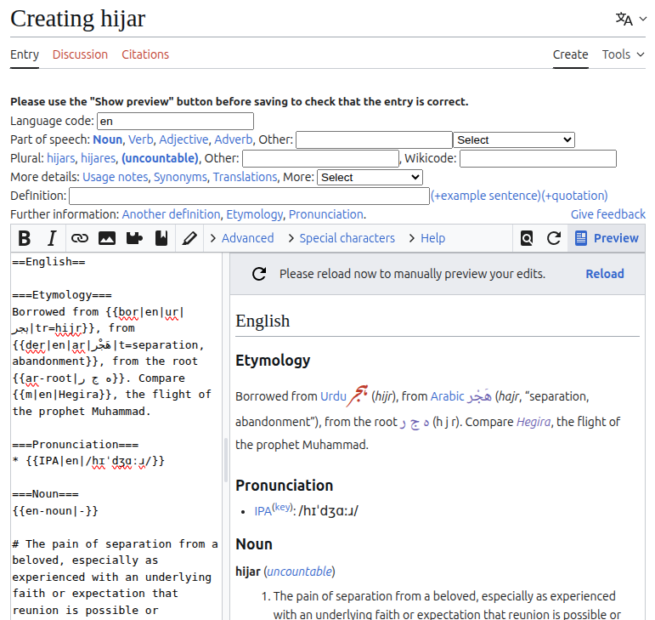This screenshot has height=620, width=655.
Task: Open the Part of speech Select dropdown
Action: pyautogui.click(x=514, y=140)
